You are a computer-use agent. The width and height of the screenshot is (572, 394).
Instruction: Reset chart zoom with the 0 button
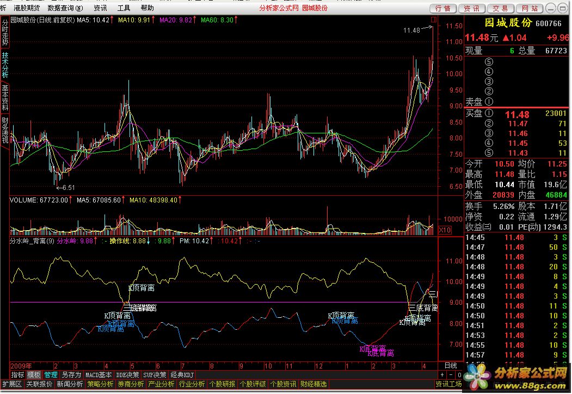point(459,374)
